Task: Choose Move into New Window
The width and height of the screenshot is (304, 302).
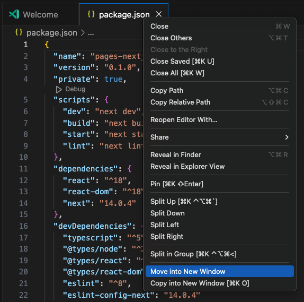Action: [220, 271]
